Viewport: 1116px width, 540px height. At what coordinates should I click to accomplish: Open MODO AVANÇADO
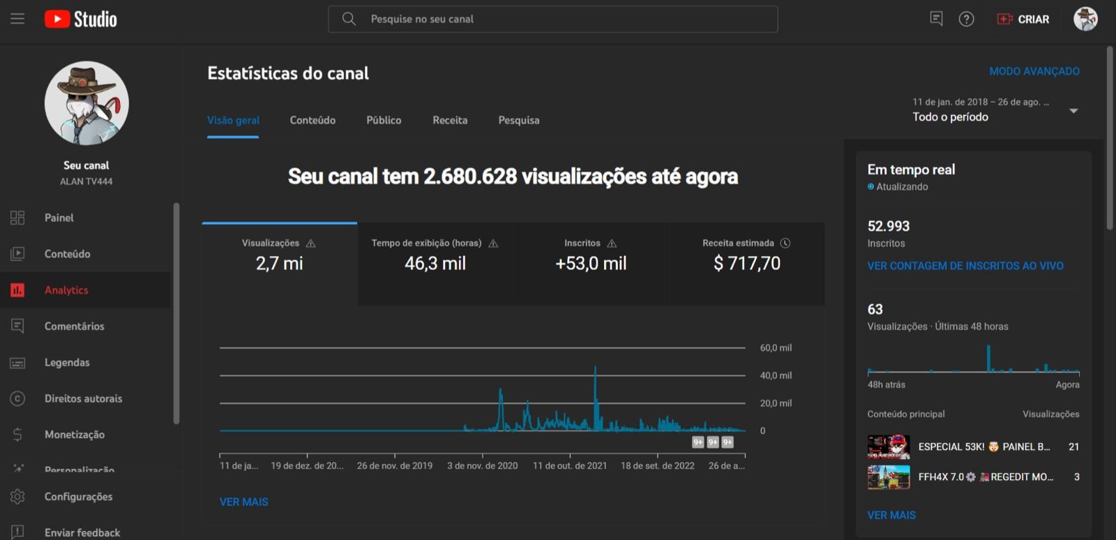(1034, 71)
